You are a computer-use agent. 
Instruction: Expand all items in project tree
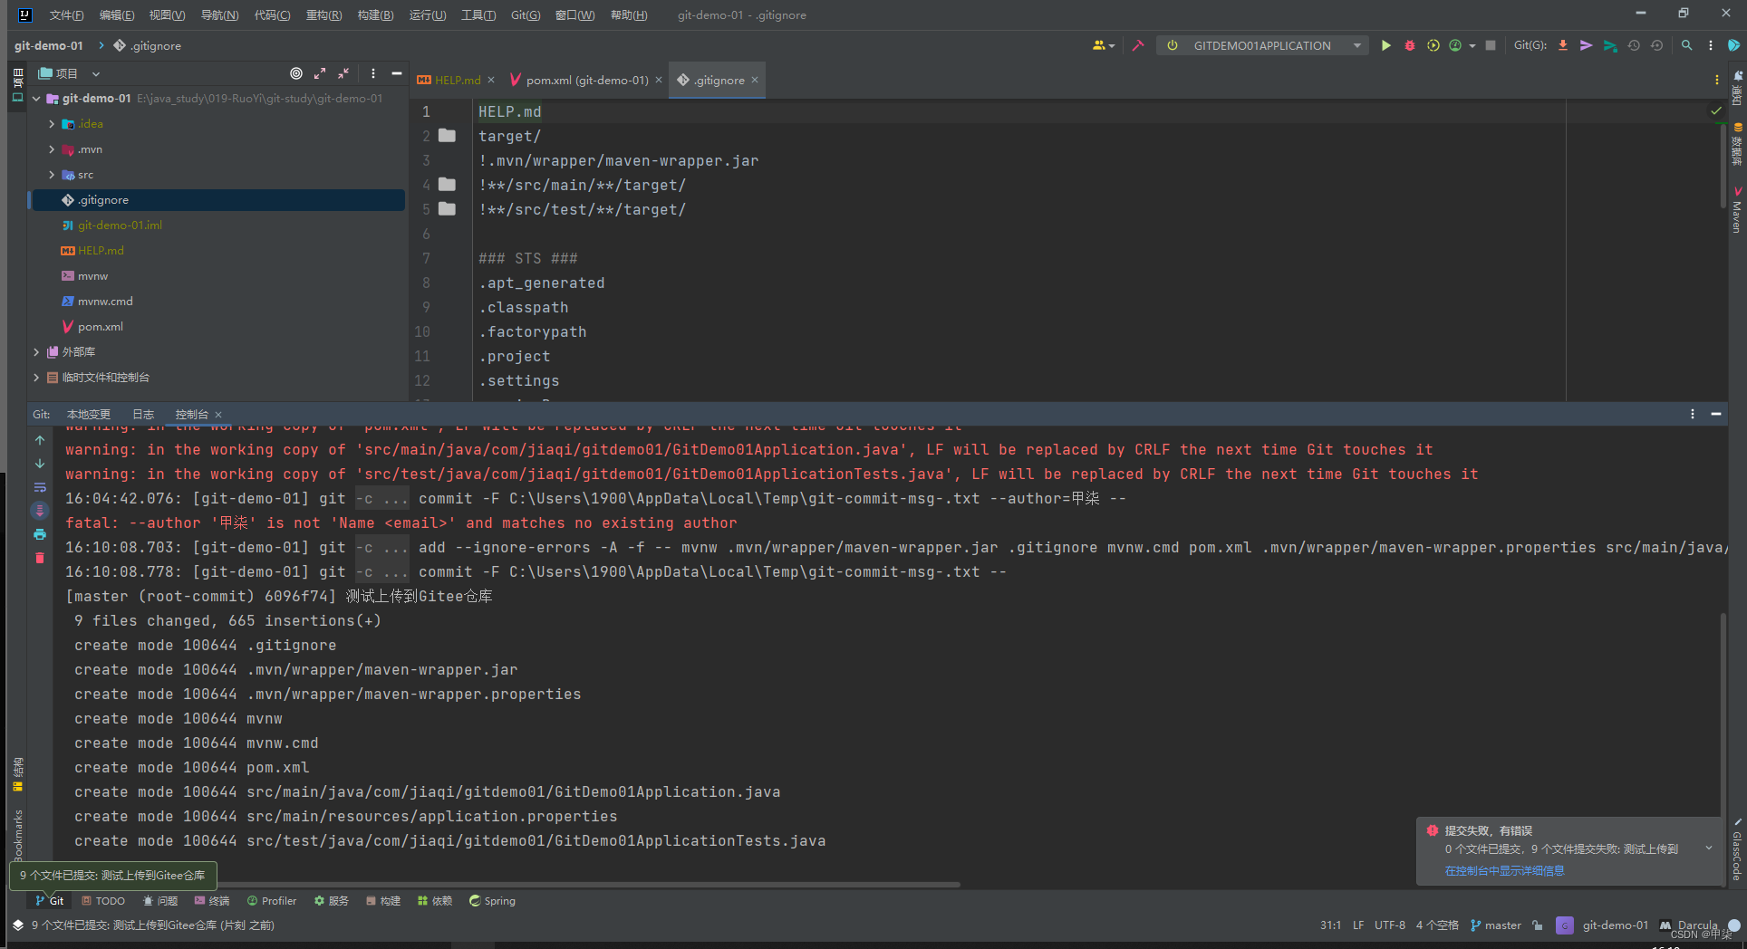(x=320, y=73)
